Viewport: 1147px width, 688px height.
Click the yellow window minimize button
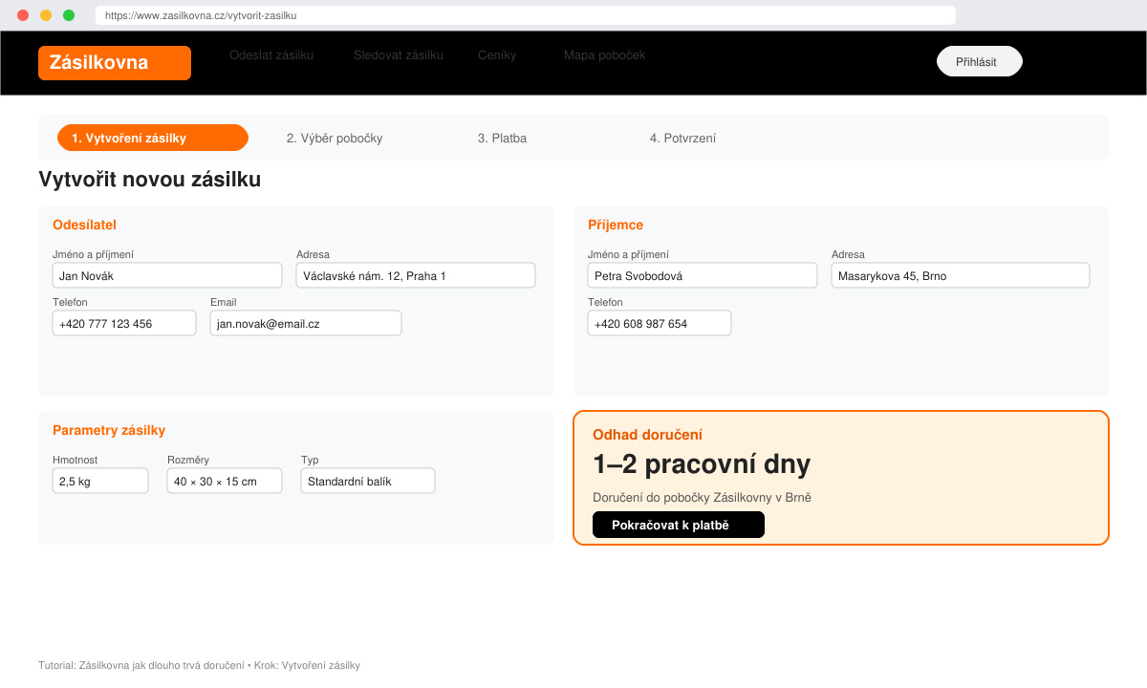[46, 15]
